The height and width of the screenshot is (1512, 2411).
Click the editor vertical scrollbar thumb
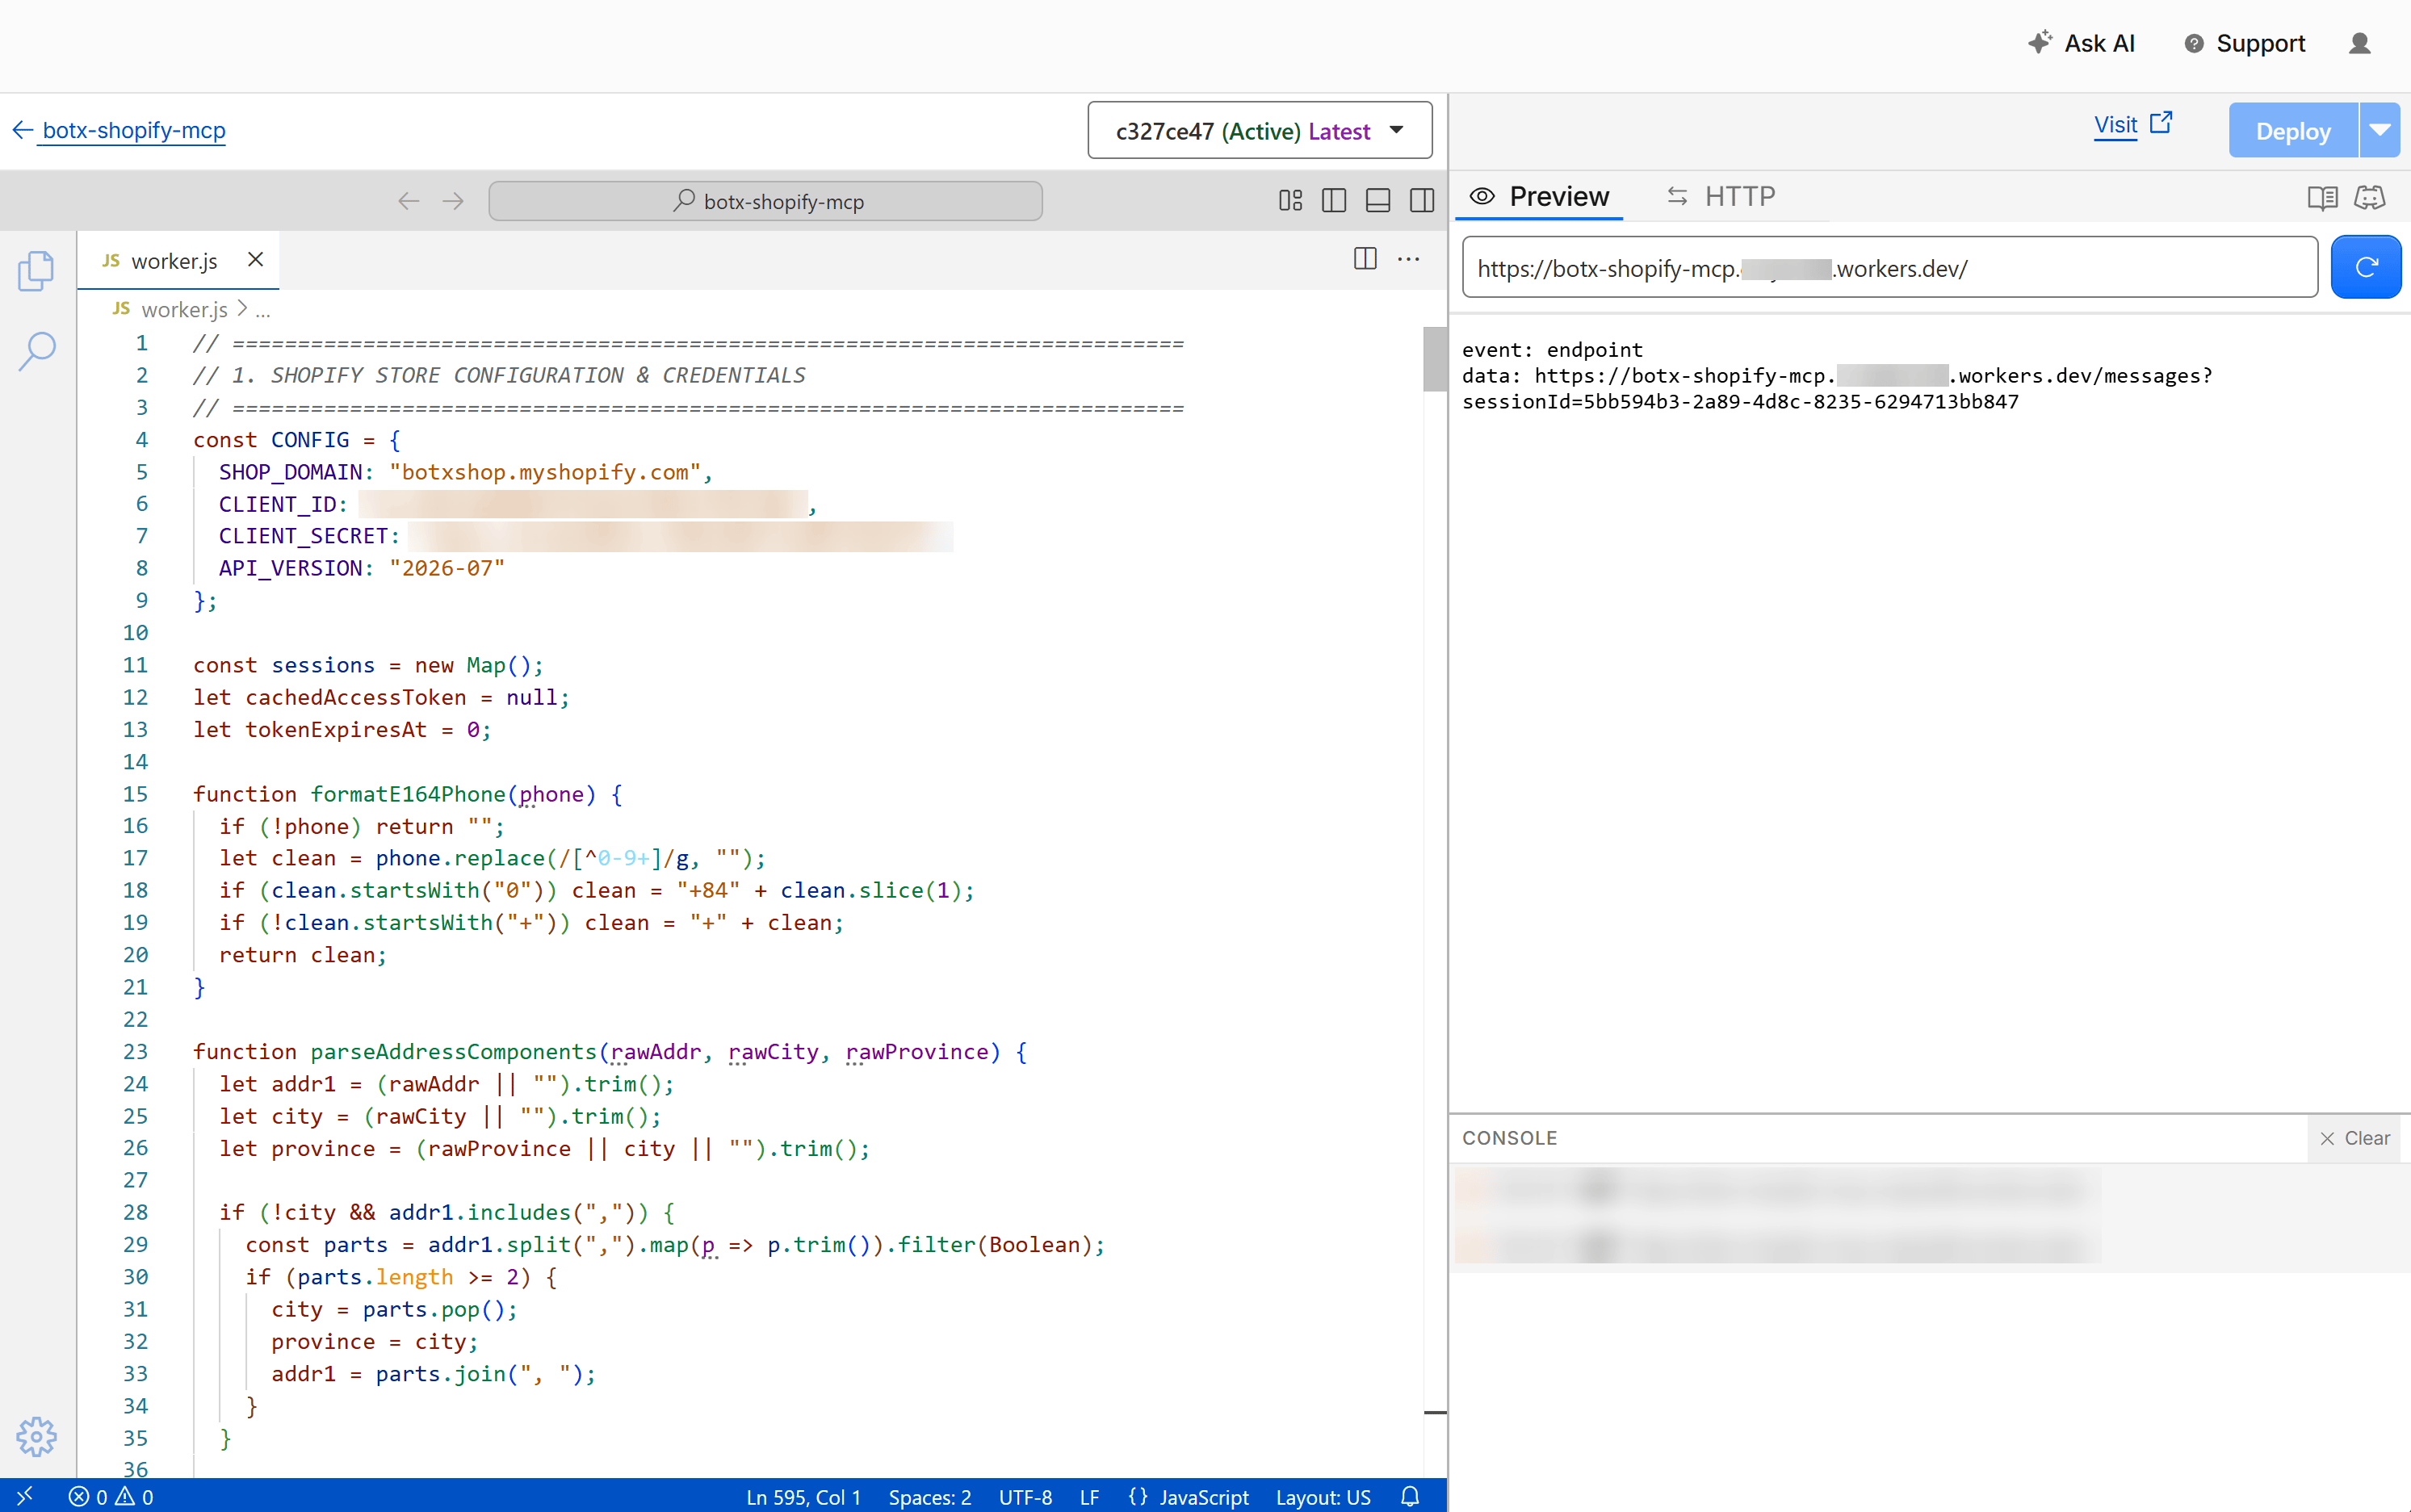coord(1434,358)
